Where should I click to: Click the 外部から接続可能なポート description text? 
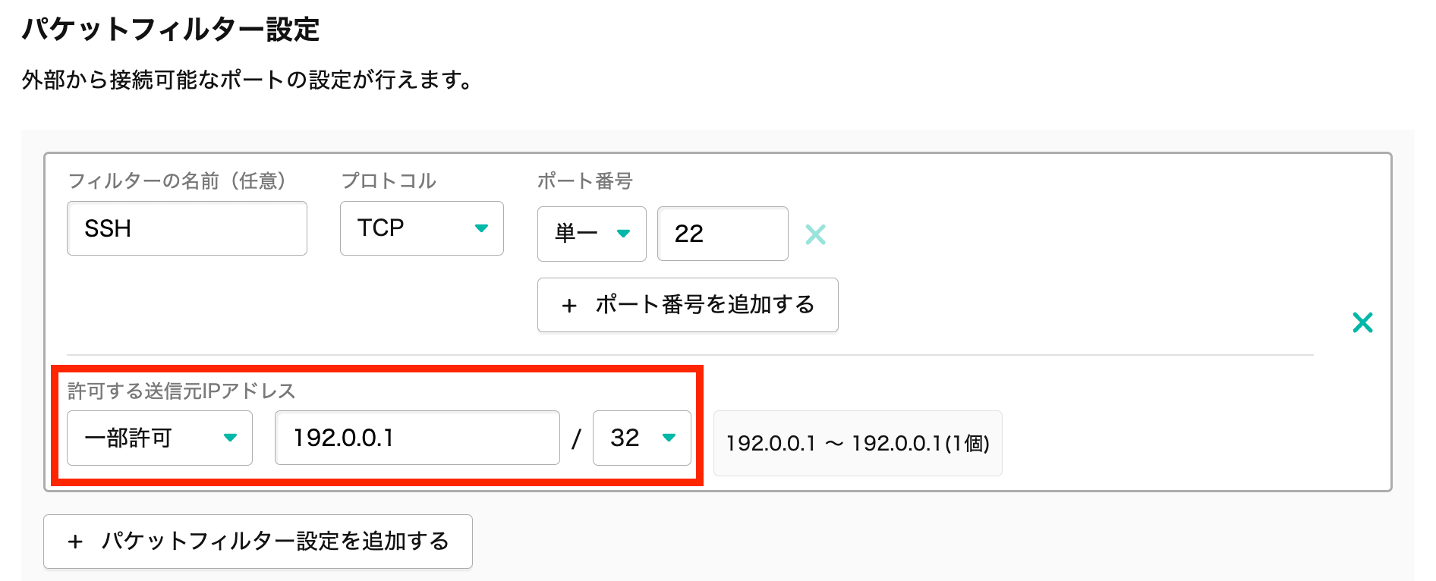247,80
